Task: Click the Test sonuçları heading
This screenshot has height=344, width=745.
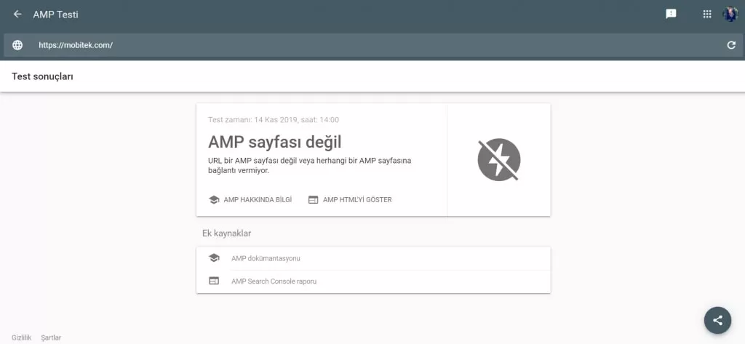Action: click(x=42, y=76)
